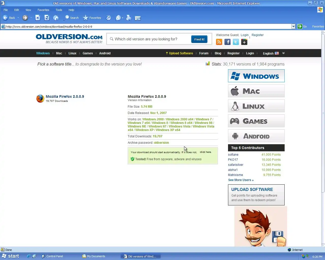The width and height of the screenshot is (325, 260).
Task: Click the Go button beside the address bar
Action: [x=302, y=26]
